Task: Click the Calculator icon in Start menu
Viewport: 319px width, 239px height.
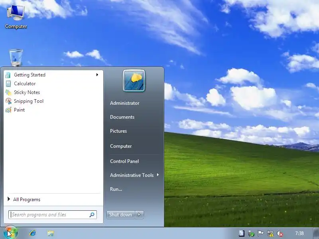Action: tap(8, 84)
